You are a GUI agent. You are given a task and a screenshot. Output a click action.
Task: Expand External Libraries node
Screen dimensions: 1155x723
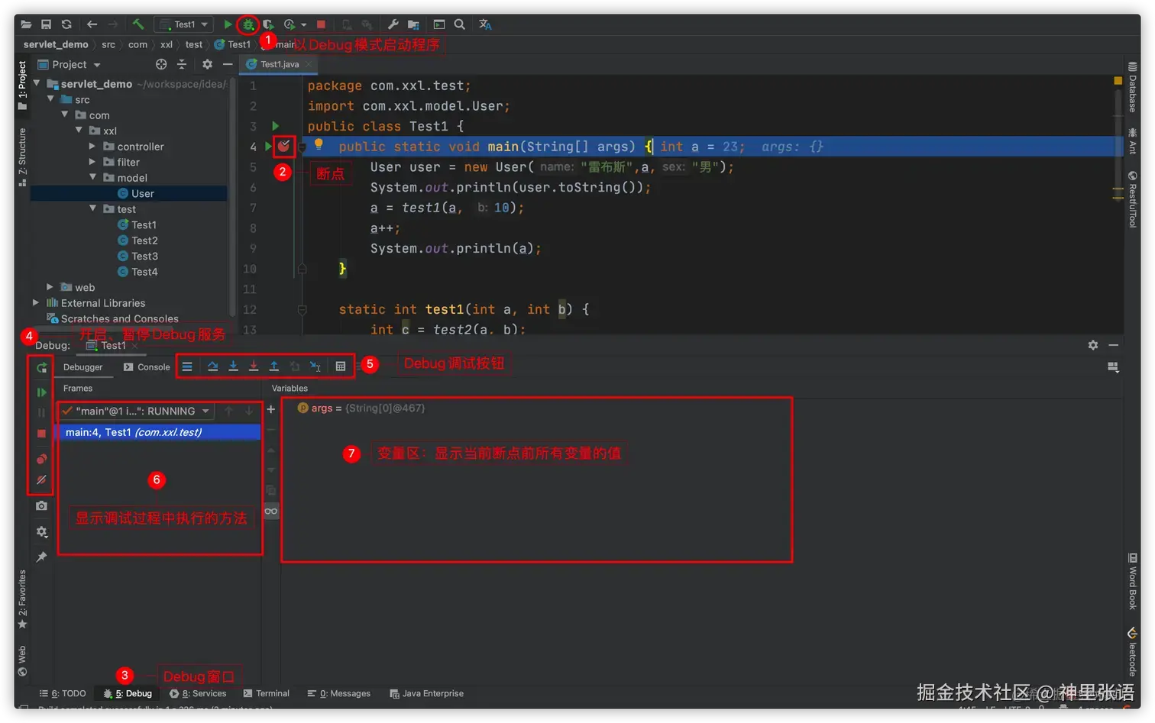pos(36,302)
